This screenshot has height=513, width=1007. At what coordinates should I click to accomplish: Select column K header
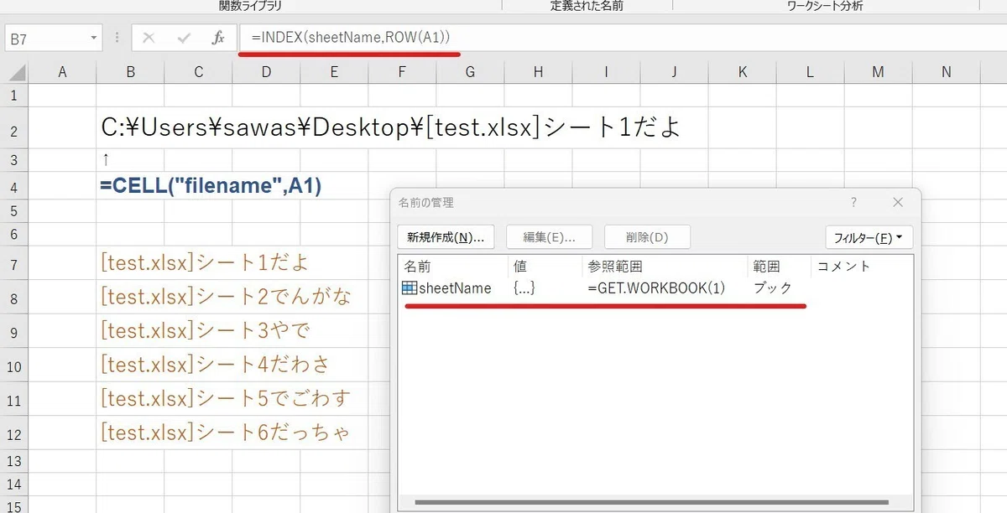click(x=742, y=72)
